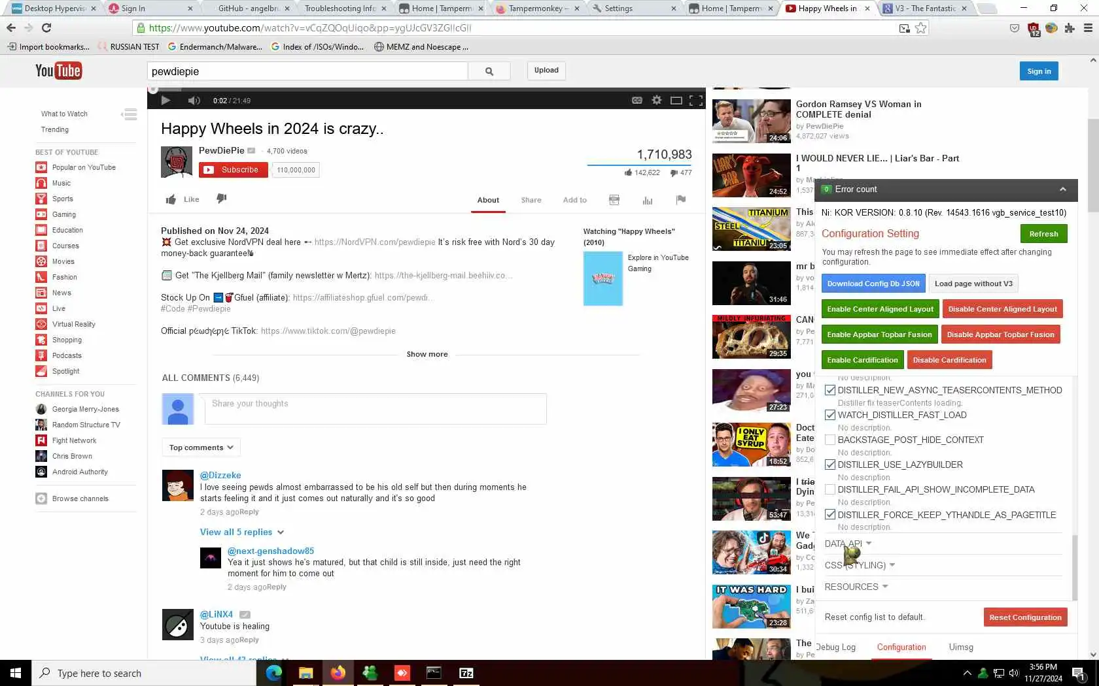Open the 7-Zip taskbar icon
Screen dimensions: 1099x686
(466, 673)
